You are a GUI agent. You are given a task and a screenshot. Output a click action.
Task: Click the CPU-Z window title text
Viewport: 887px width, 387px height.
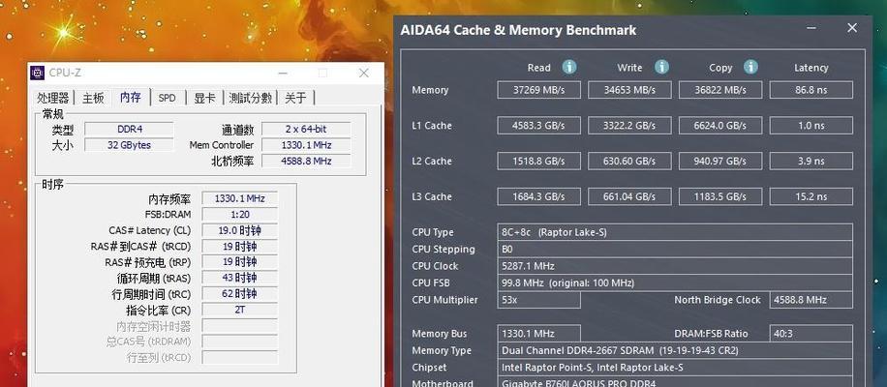click(x=65, y=73)
